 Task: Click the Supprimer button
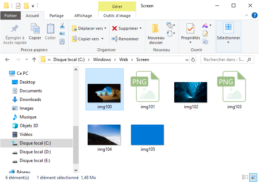tap(125, 28)
